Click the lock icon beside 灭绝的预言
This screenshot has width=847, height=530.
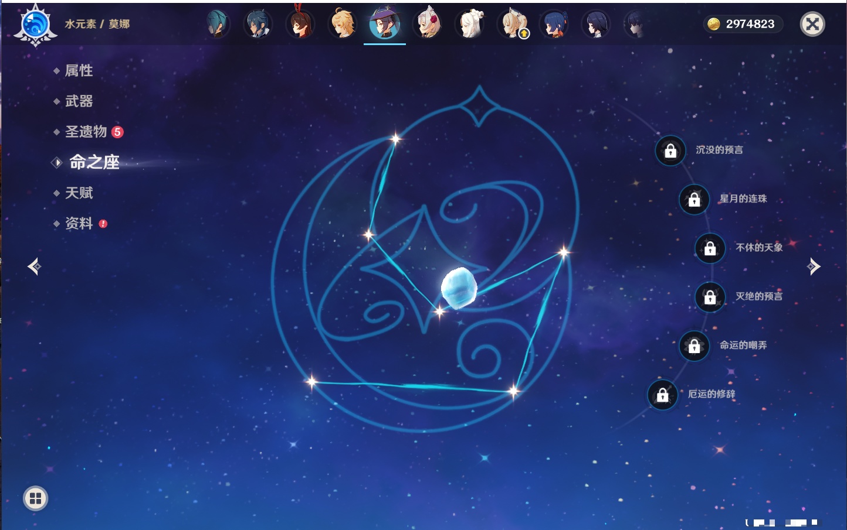(710, 297)
